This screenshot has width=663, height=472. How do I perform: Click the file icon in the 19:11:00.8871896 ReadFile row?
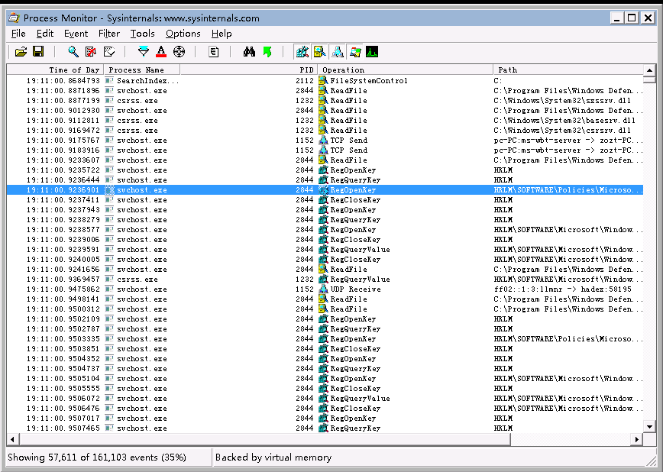(x=323, y=91)
